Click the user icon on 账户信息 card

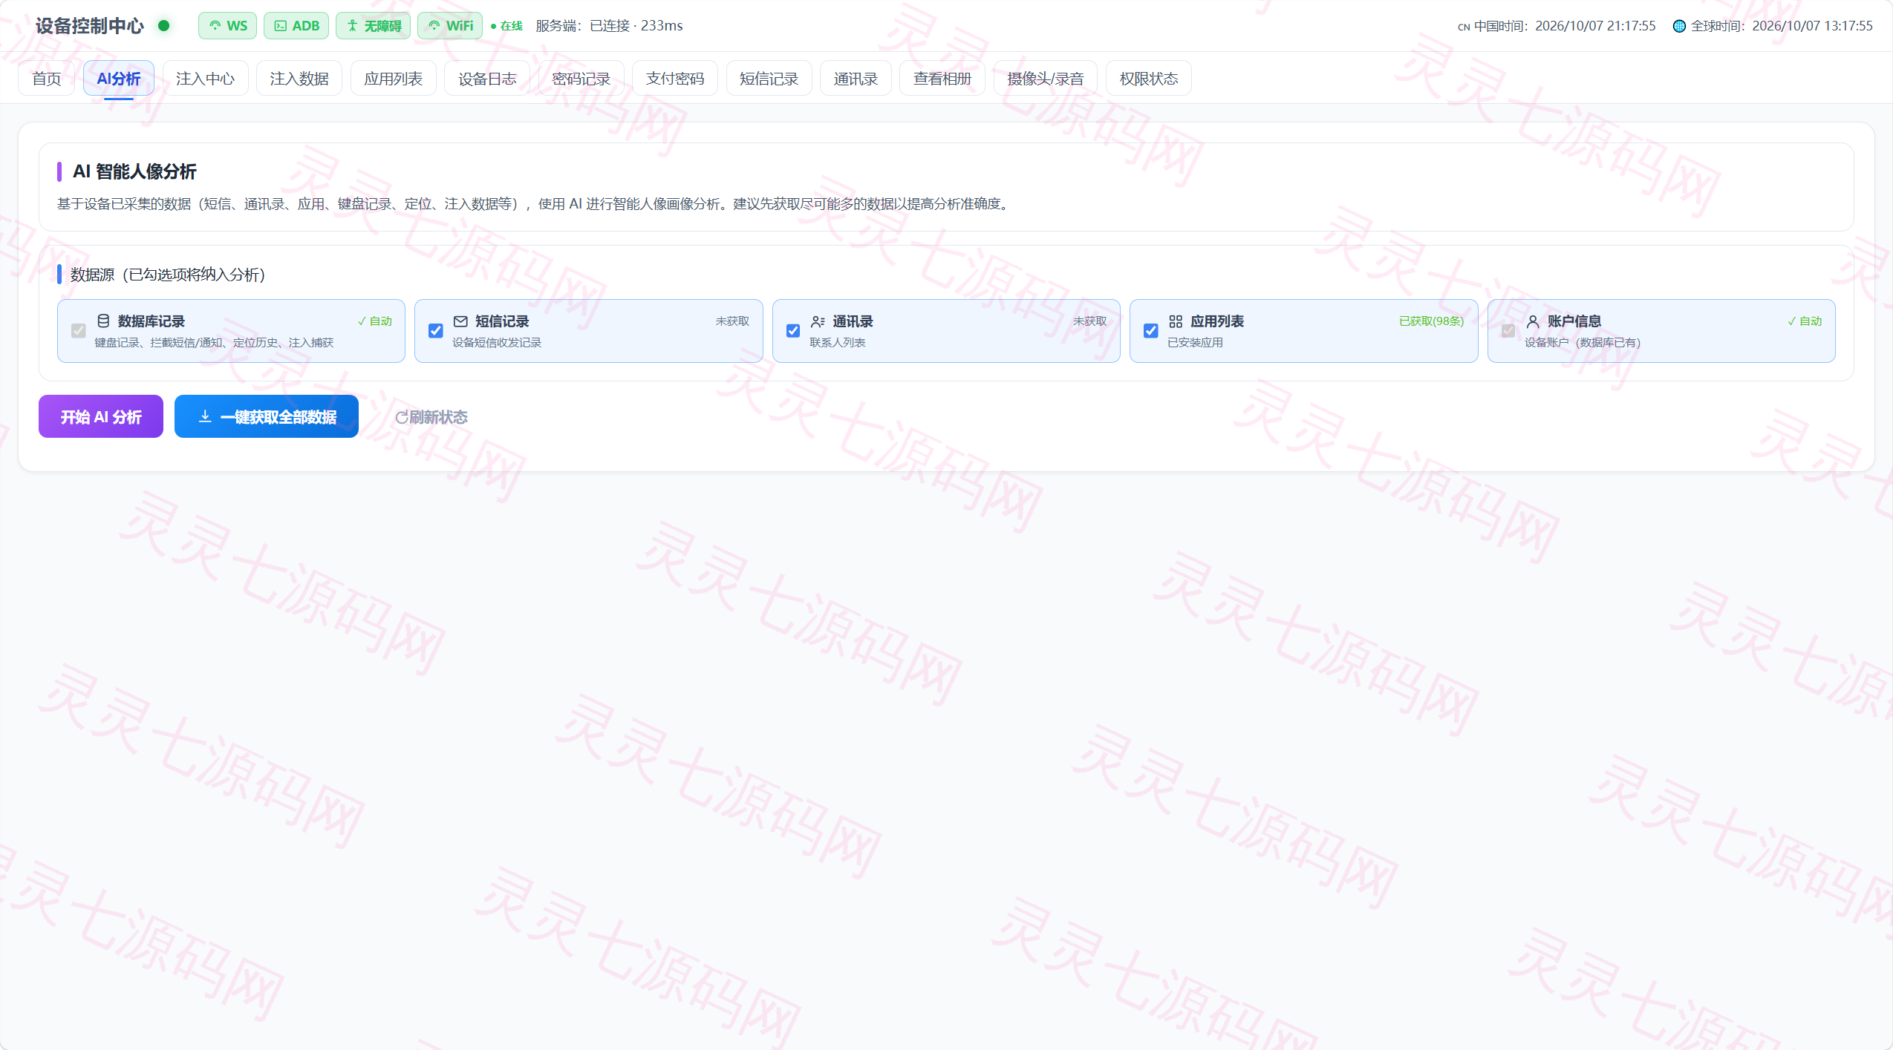[x=1533, y=321]
